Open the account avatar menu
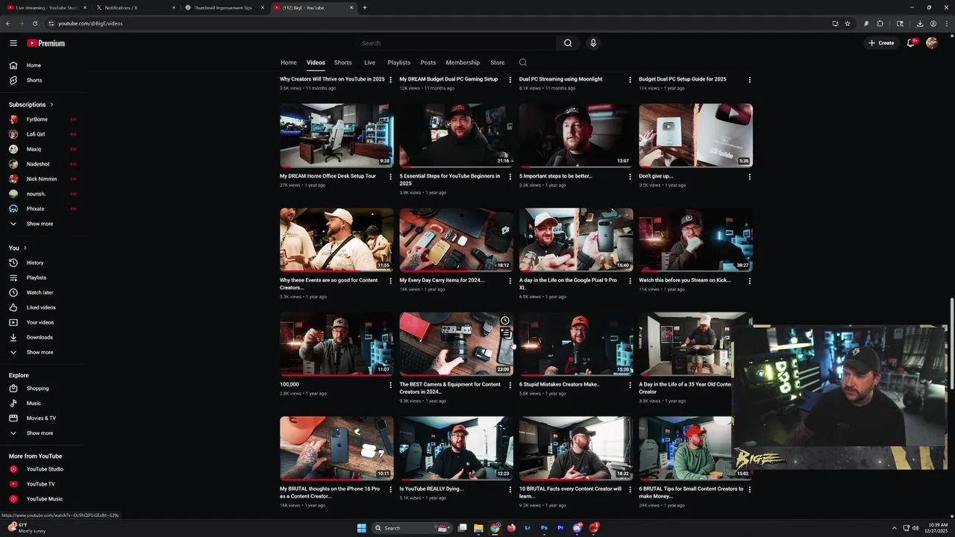The width and height of the screenshot is (955, 537). coord(932,43)
